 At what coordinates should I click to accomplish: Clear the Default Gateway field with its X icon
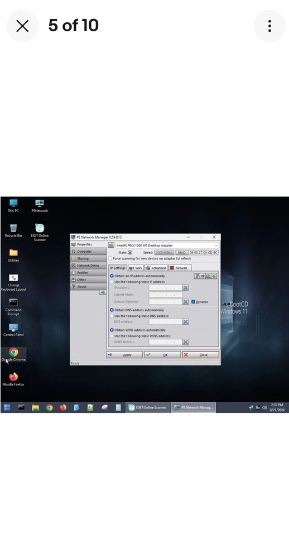pyautogui.click(x=185, y=301)
